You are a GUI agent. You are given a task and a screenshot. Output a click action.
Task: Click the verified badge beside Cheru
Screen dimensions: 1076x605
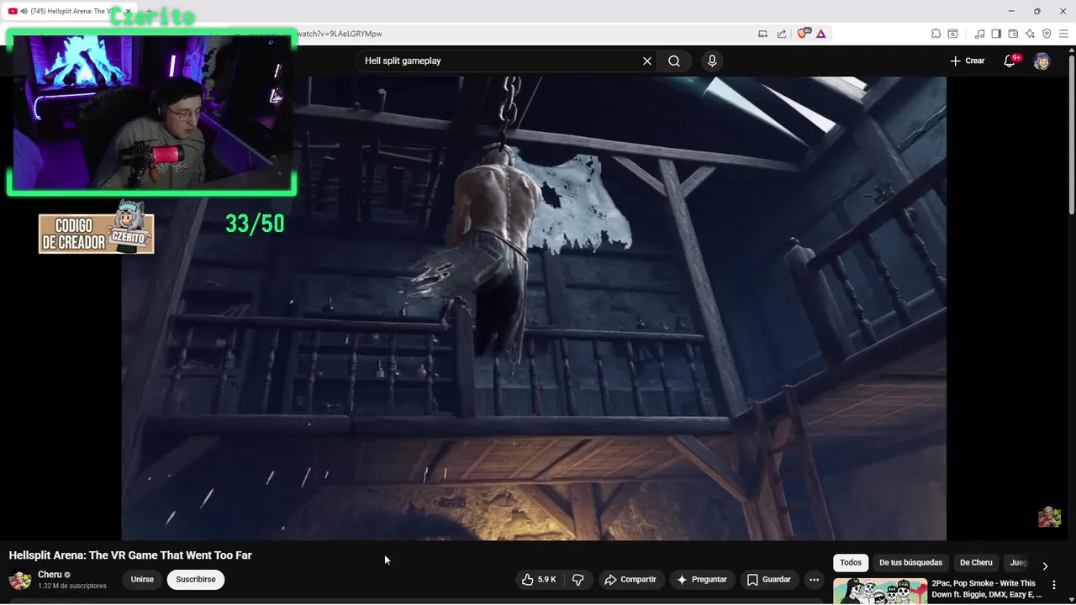click(x=68, y=575)
